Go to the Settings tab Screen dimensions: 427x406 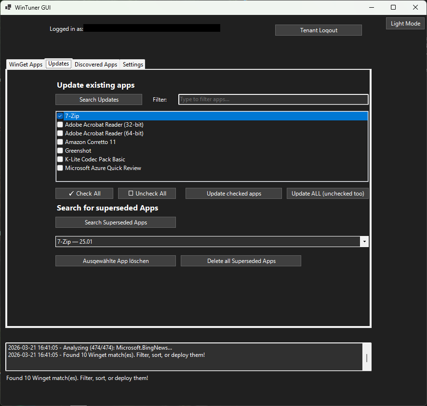(x=133, y=65)
